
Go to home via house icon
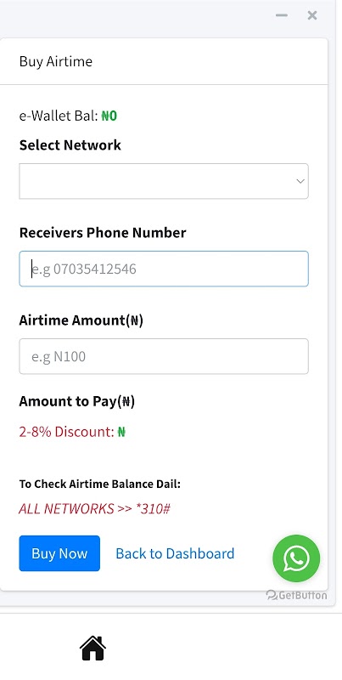(93, 648)
